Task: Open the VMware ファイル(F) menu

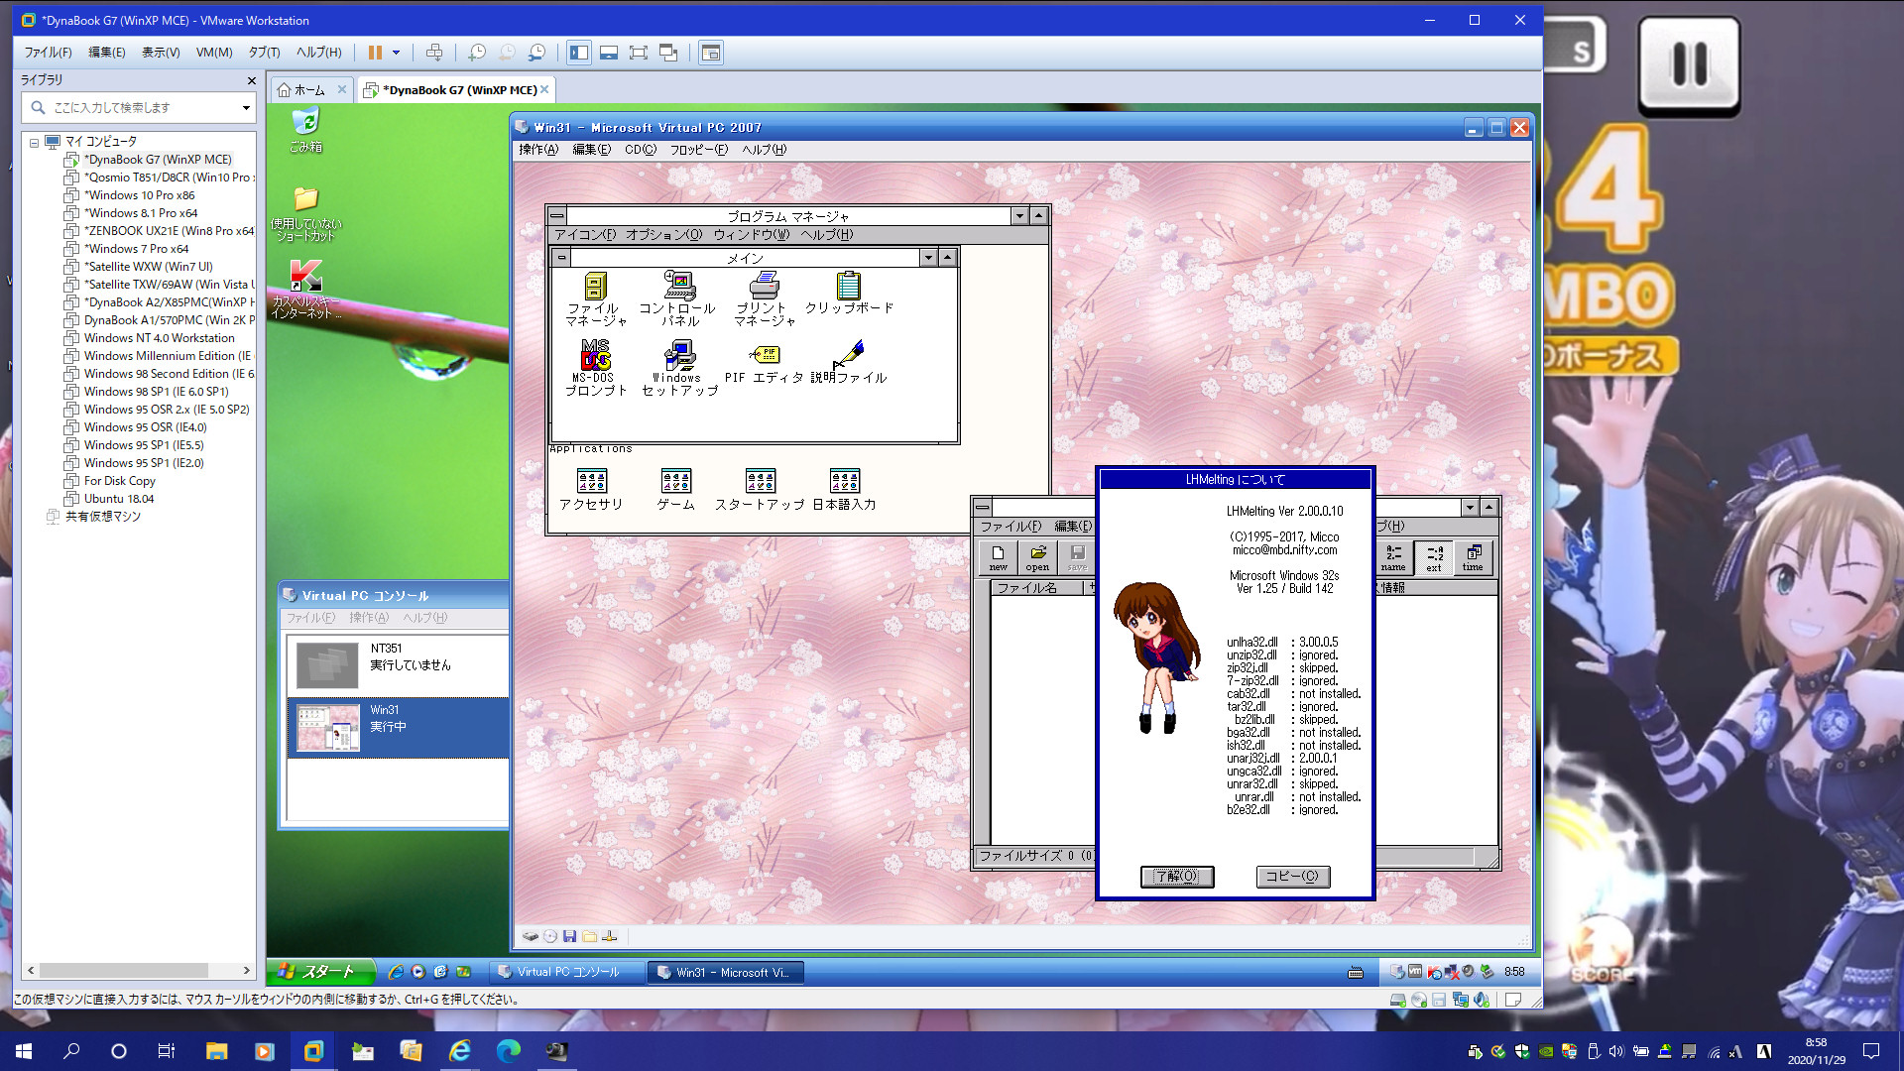Action: [48, 53]
